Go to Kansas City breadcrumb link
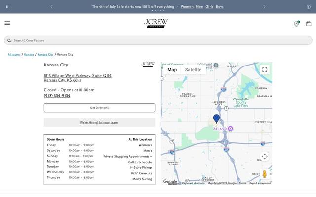Screen dimensions: 316x197 pos(45,55)
